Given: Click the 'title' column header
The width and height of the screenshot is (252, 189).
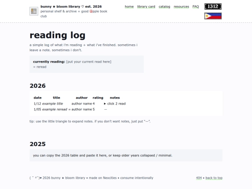Looking at the screenshot, I should coord(56,98).
